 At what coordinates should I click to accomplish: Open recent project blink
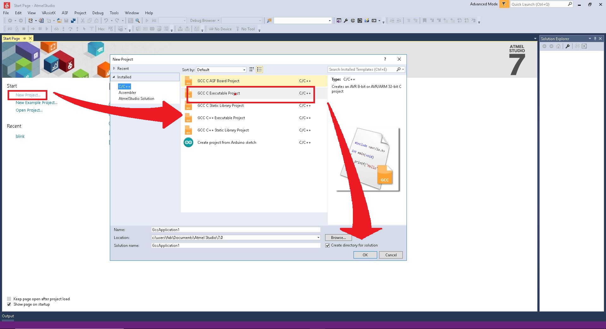(x=20, y=136)
